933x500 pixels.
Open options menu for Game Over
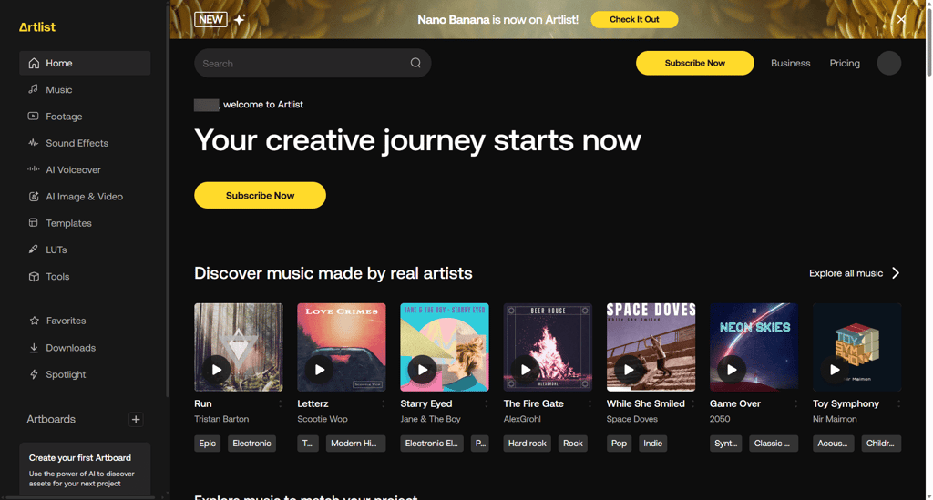(x=795, y=403)
